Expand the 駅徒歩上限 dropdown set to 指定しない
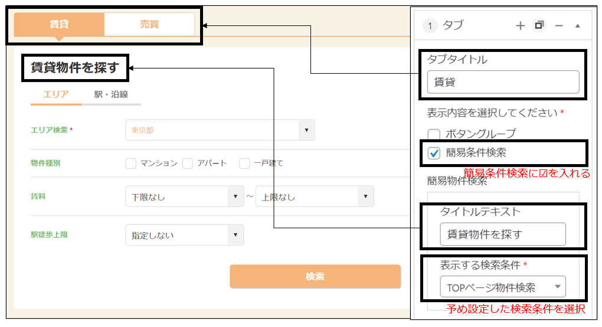The width and height of the screenshot is (602, 327). [184, 235]
